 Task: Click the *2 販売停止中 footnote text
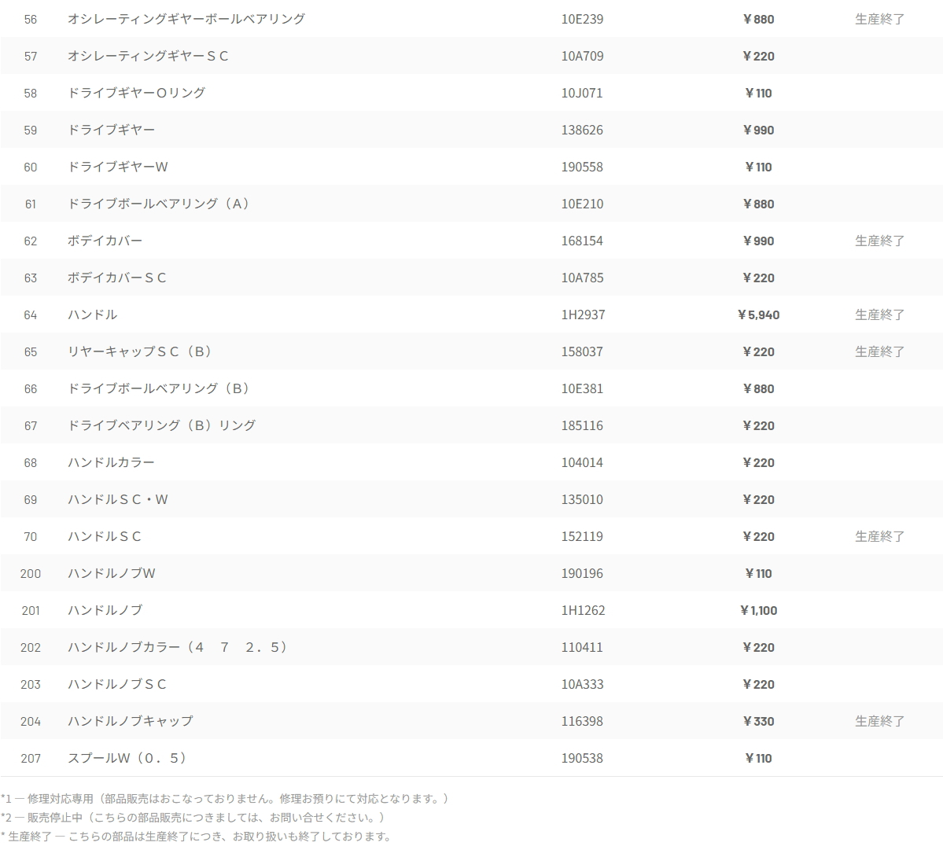192,817
